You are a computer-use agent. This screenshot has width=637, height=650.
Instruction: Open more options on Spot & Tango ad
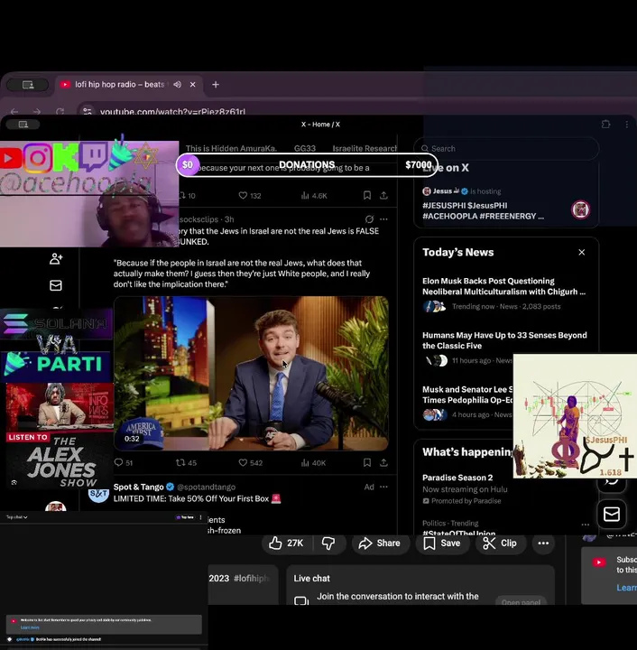point(384,487)
